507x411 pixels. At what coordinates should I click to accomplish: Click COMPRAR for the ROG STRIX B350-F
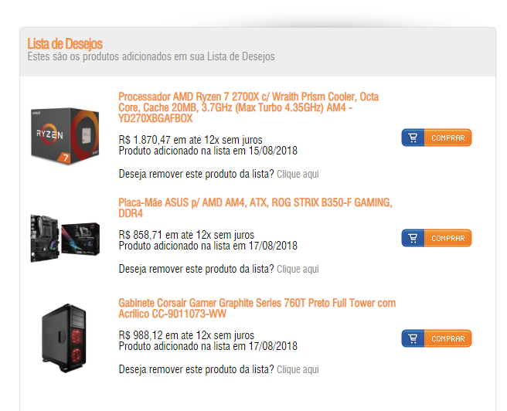point(447,238)
